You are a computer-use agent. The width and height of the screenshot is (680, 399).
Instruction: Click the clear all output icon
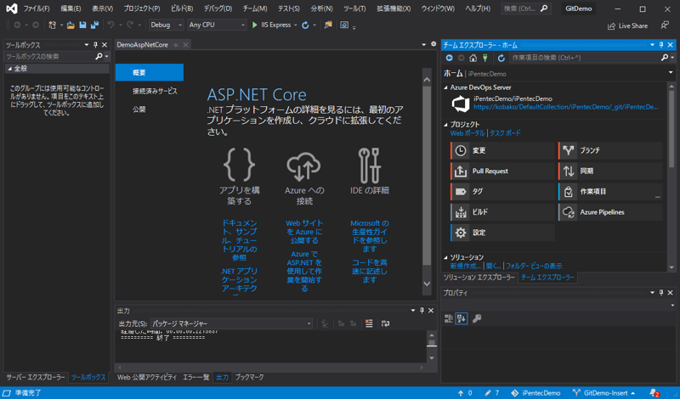coord(369,323)
